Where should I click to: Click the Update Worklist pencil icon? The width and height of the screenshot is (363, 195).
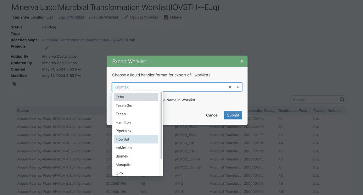coord(126,17)
